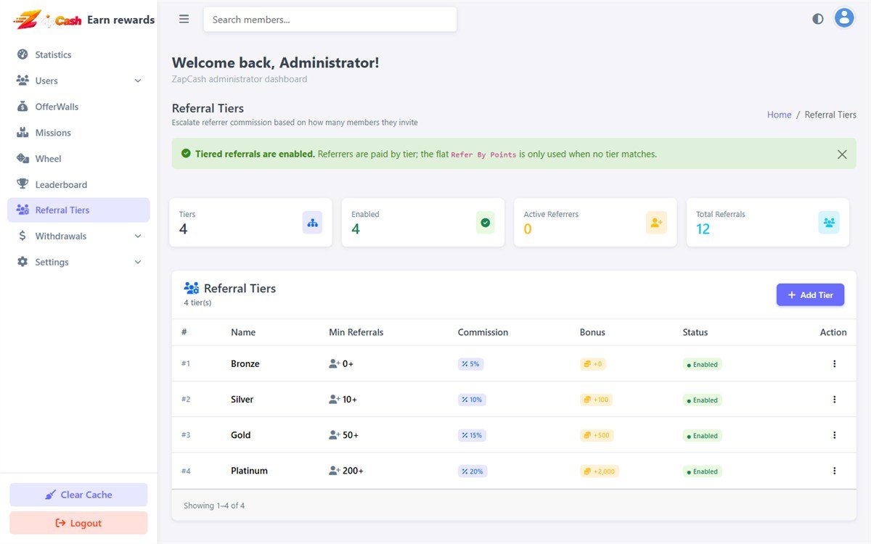Go to OfferWalls page
Image resolution: width=871 pixels, height=544 pixels.
[x=78, y=107]
